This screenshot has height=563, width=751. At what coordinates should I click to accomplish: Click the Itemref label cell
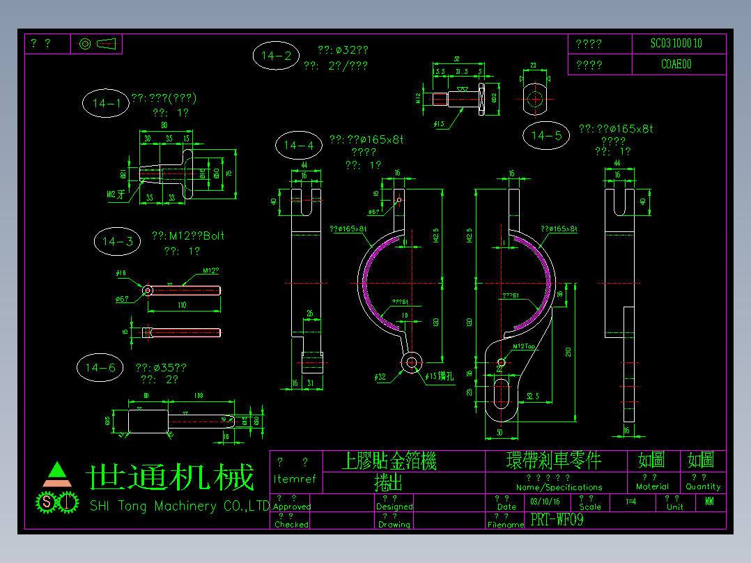pyautogui.click(x=295, y=479)
